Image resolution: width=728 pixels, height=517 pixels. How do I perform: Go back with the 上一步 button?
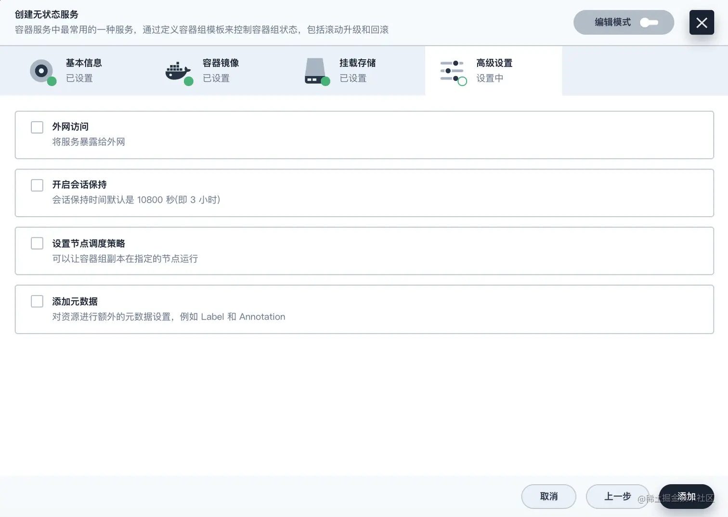point(618,496)
